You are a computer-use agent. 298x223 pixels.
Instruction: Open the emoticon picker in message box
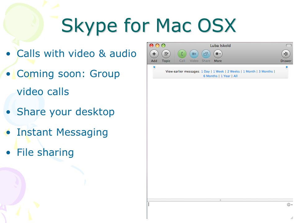coord(289,205)
